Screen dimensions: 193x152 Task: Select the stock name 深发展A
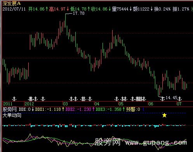[x=11, y=3]
